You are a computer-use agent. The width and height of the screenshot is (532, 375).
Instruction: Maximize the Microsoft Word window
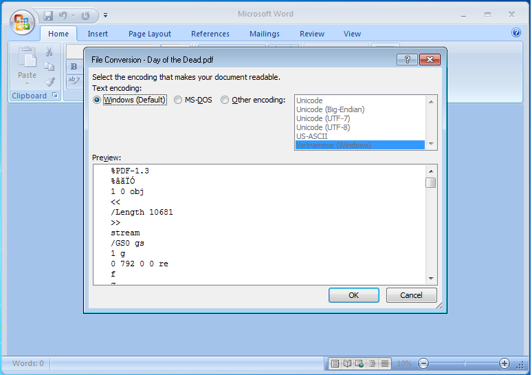tap(487, 14)
